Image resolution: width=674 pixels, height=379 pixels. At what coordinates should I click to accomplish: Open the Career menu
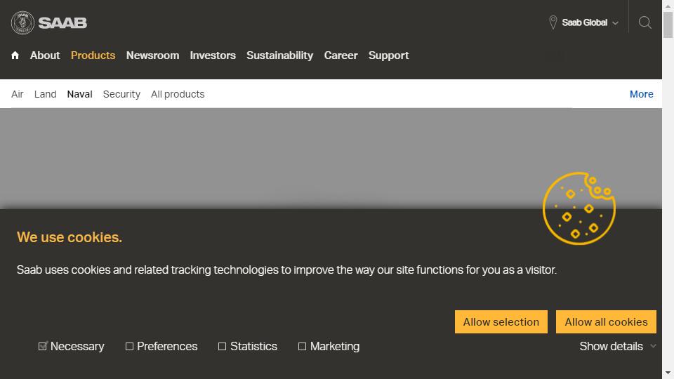(x=341, y=55)
